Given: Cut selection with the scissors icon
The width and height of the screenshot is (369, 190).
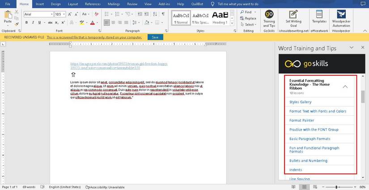Looking at the screenshot, I should pos(17,12).
